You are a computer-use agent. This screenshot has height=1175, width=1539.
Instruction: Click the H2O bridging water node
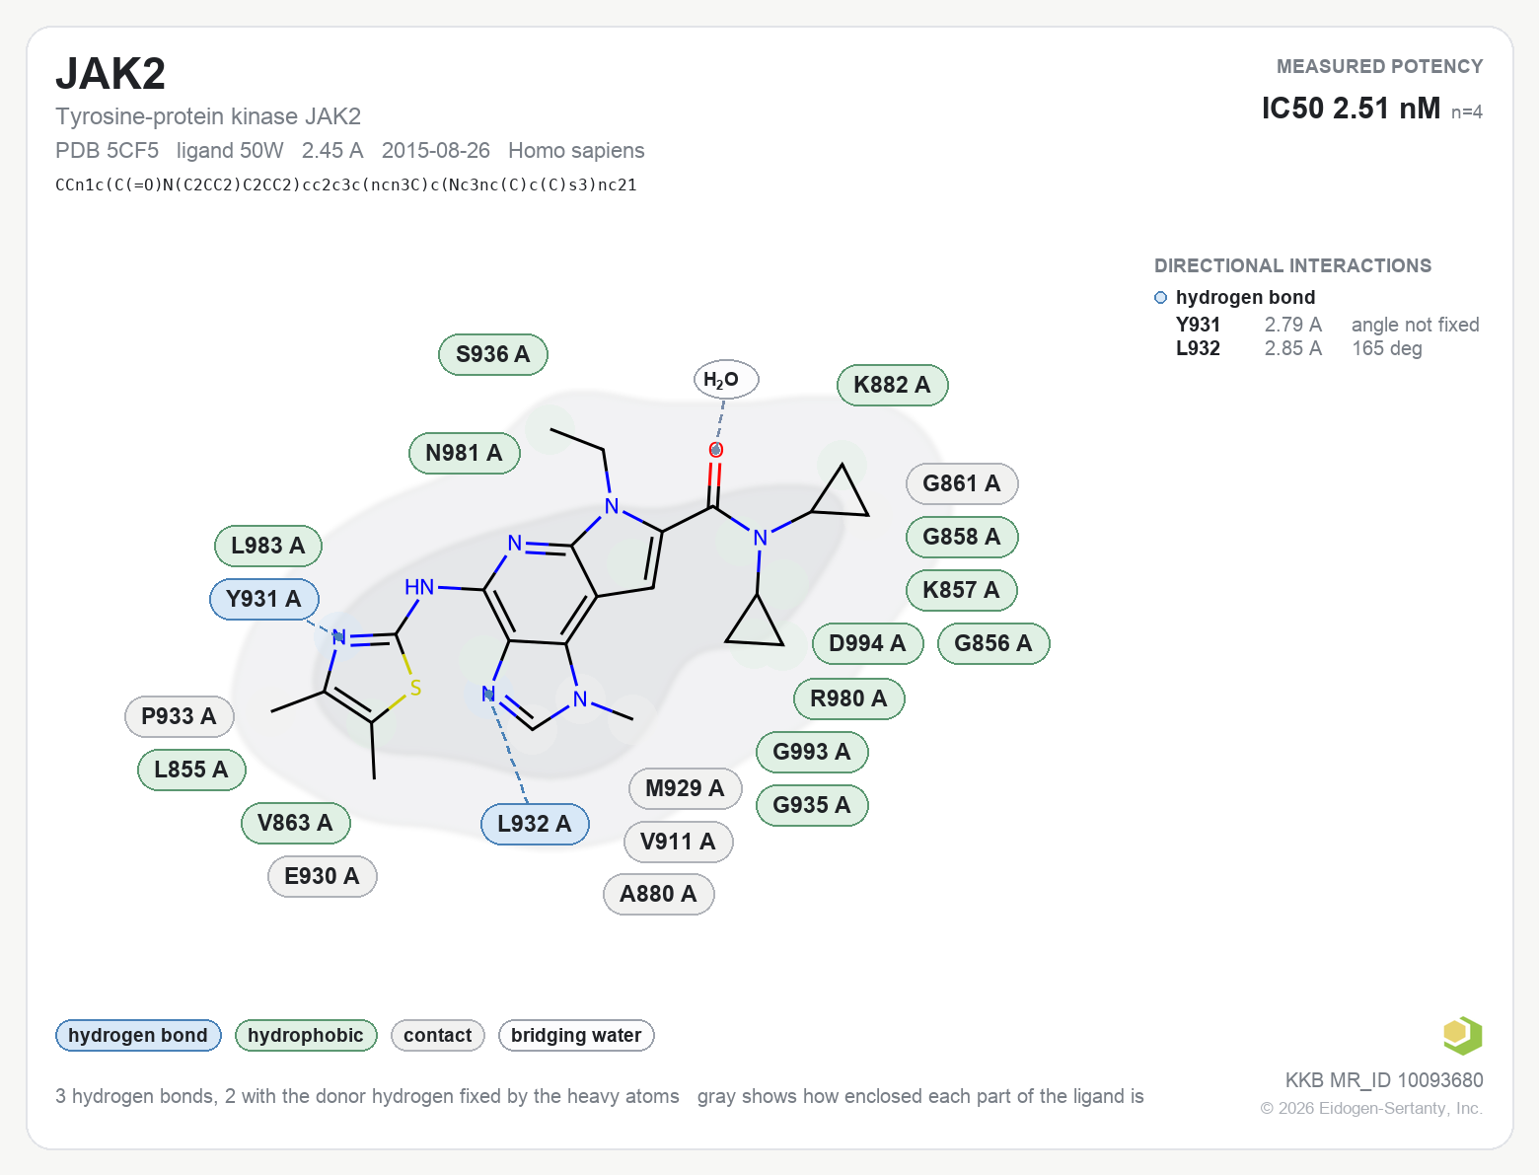pyautogui.click(x=726, y=379)
